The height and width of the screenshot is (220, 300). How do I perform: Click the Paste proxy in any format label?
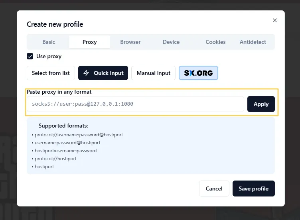point(59,92)
